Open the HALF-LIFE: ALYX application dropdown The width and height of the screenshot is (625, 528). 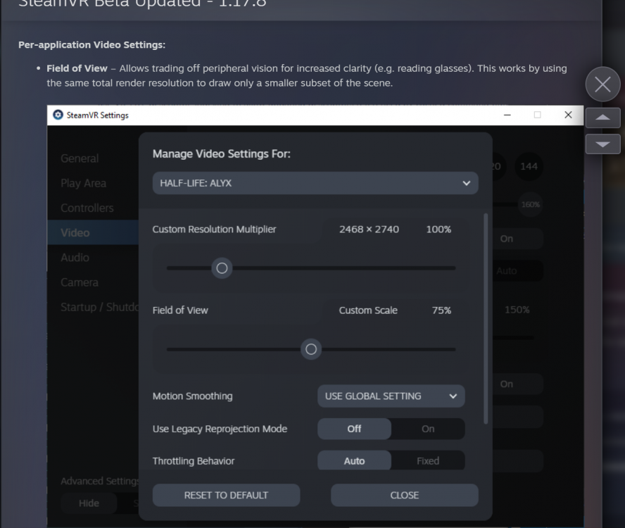coord(315,182)
